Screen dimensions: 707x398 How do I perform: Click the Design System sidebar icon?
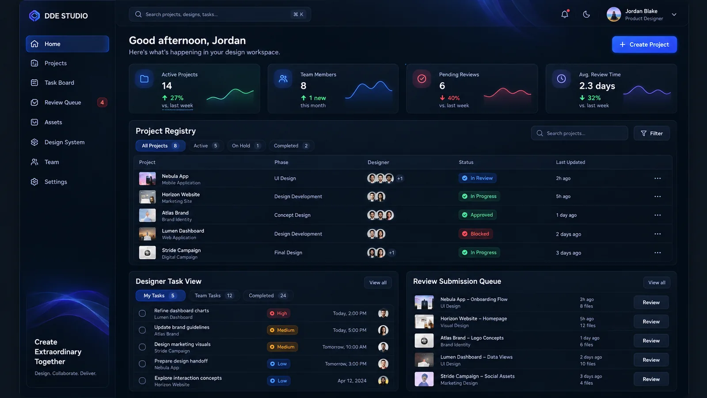point(34,142)
